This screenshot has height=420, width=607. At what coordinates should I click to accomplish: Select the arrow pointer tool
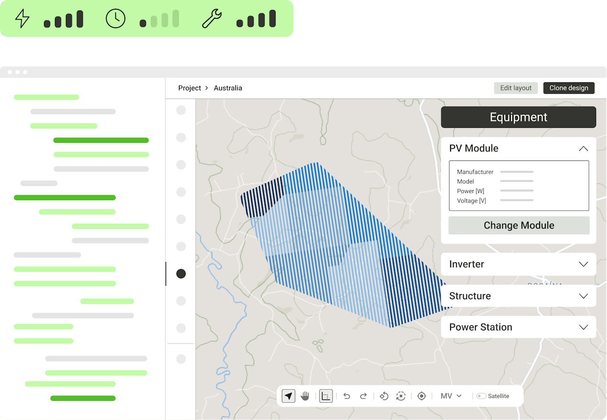coord(288,396)
